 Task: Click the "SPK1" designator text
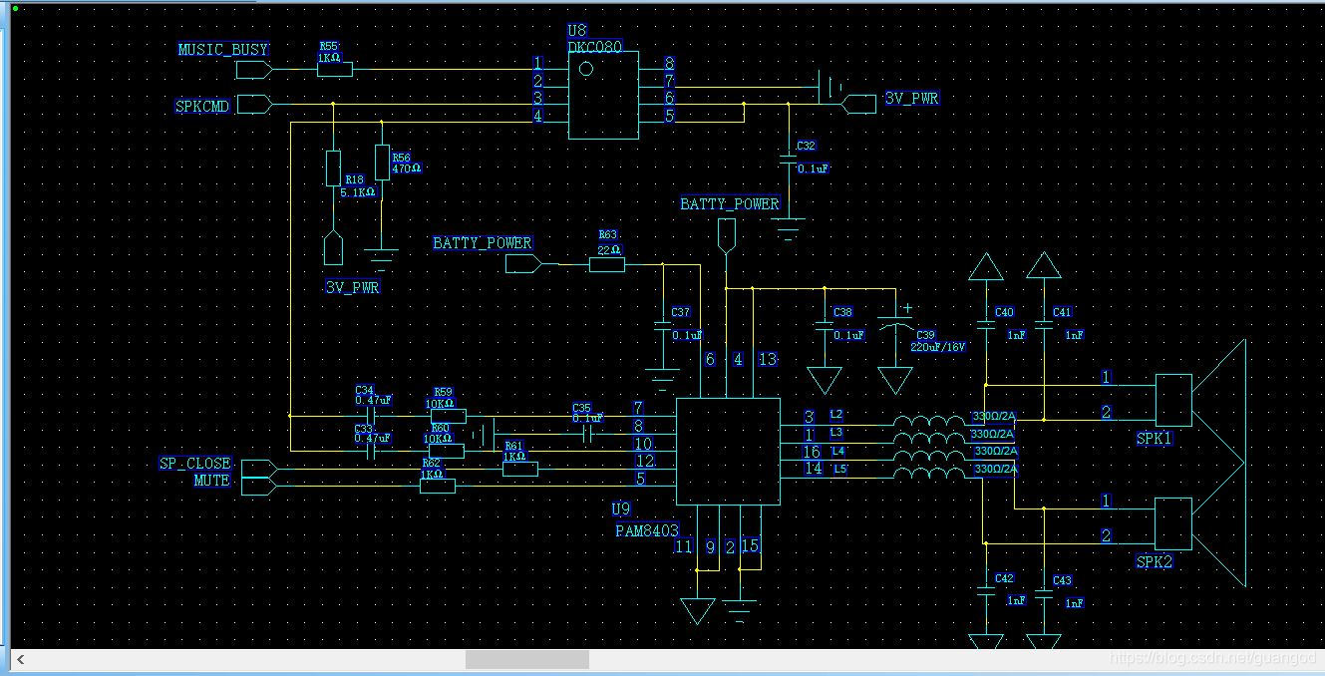pos(1155,439)
